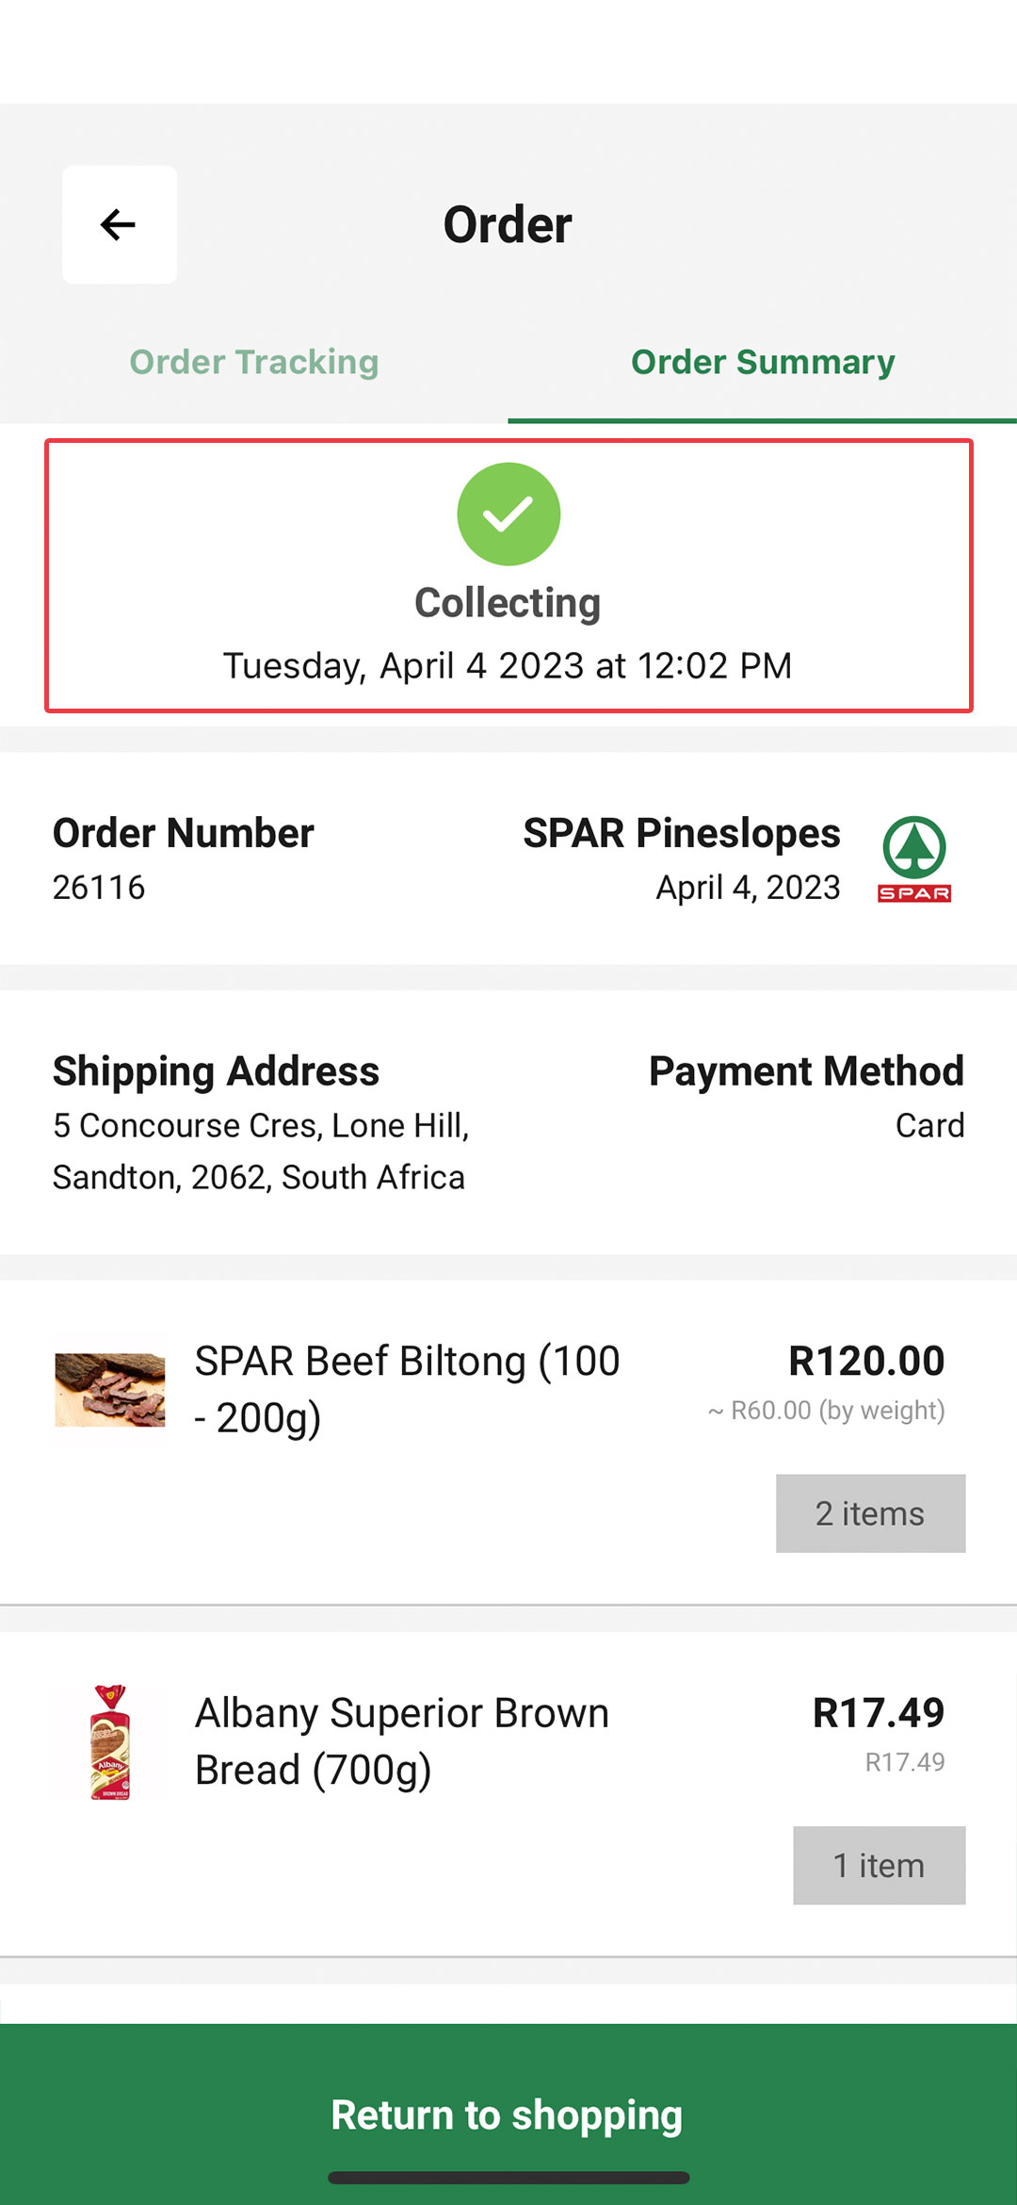
Task: Tap the SPAR store logo
Action: [914, 858]
